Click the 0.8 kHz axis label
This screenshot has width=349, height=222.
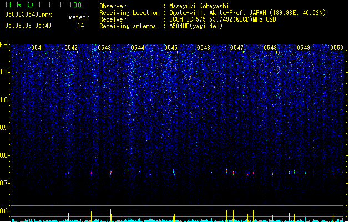(4, 155)
